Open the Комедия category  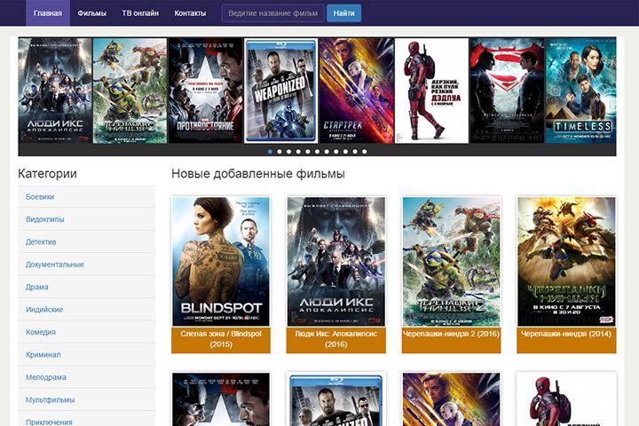pyautogui.click(x=87, y=332)
